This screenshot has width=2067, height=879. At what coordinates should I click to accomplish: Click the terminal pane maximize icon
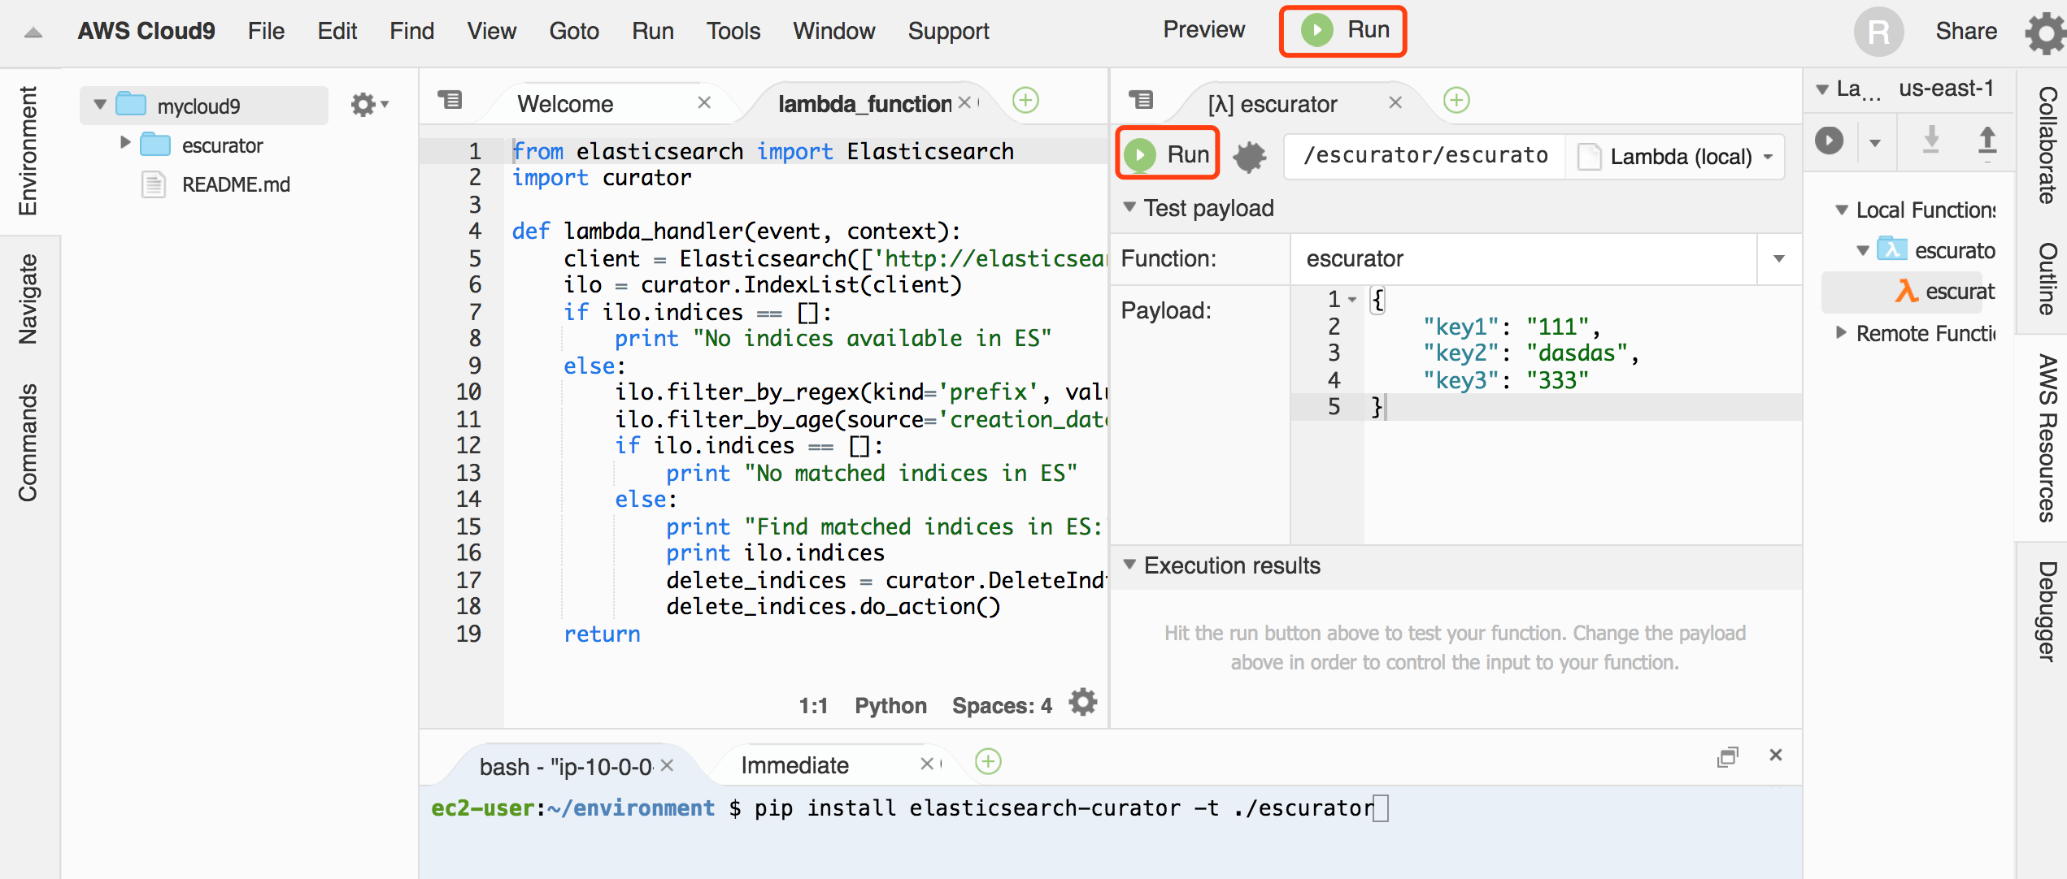click(x=1727, y=756)
